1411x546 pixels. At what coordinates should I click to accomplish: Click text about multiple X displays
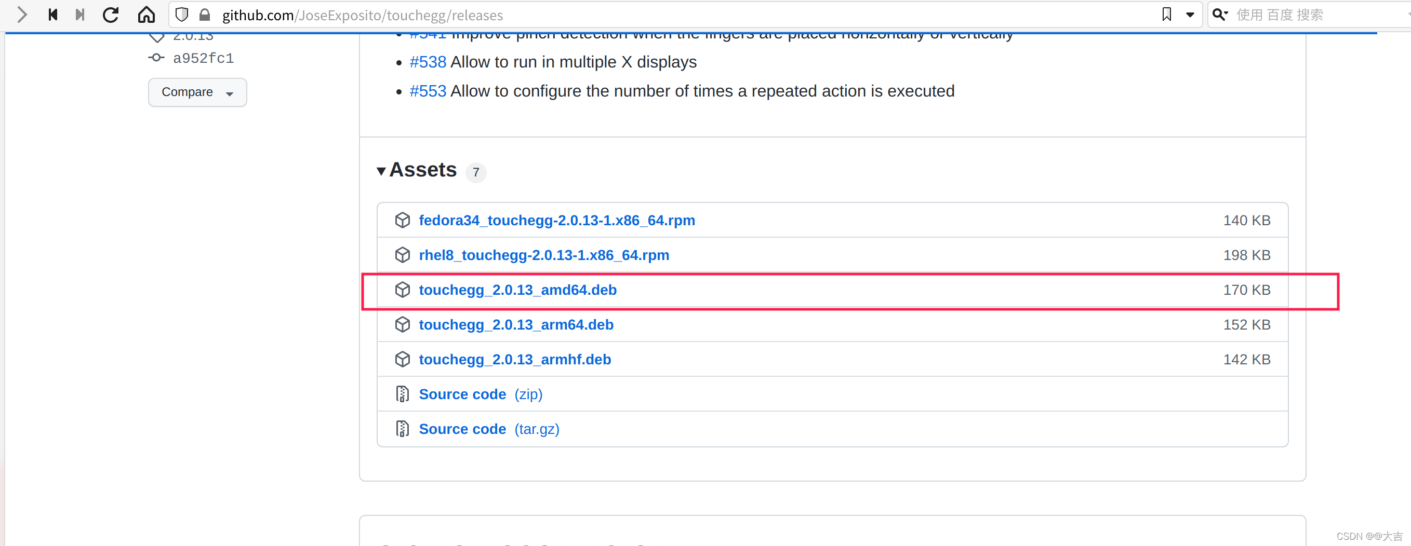tap(574, 62)
